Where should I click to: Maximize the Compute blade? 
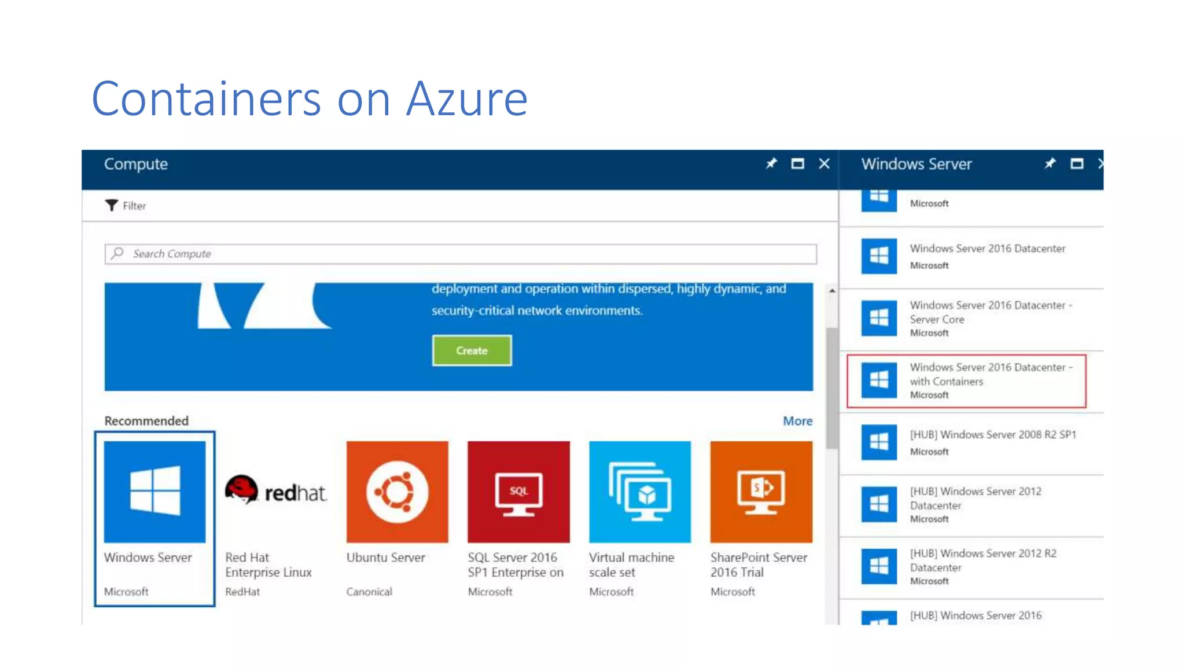(x=797, y=164)
